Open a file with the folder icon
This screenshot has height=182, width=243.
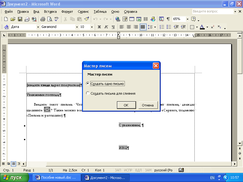pyautogui.click(x=13, y=19)
